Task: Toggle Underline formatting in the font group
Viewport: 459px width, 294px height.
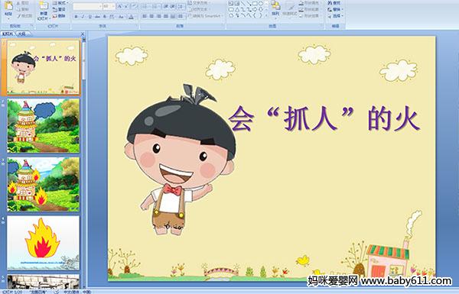Action: point(90,17)
